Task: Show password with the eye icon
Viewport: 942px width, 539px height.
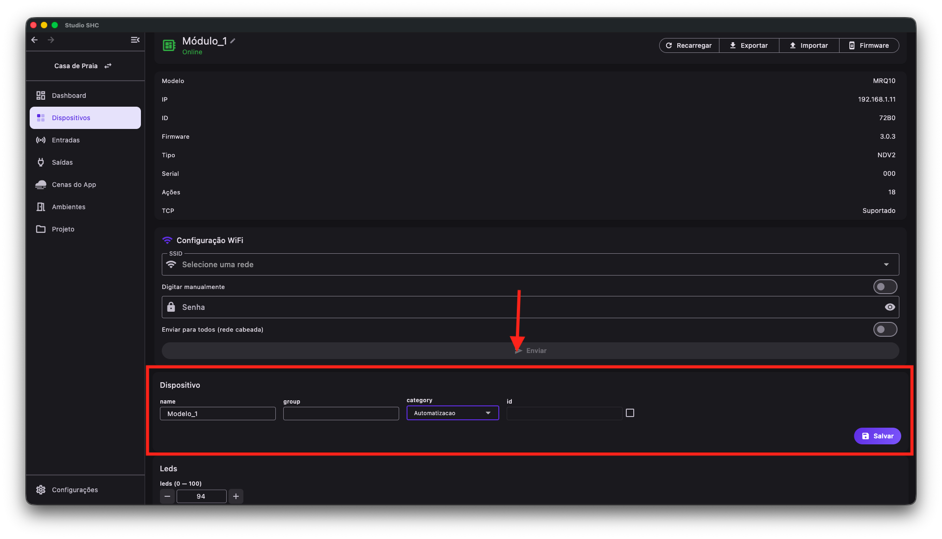Action: click(x=890, y=307)
